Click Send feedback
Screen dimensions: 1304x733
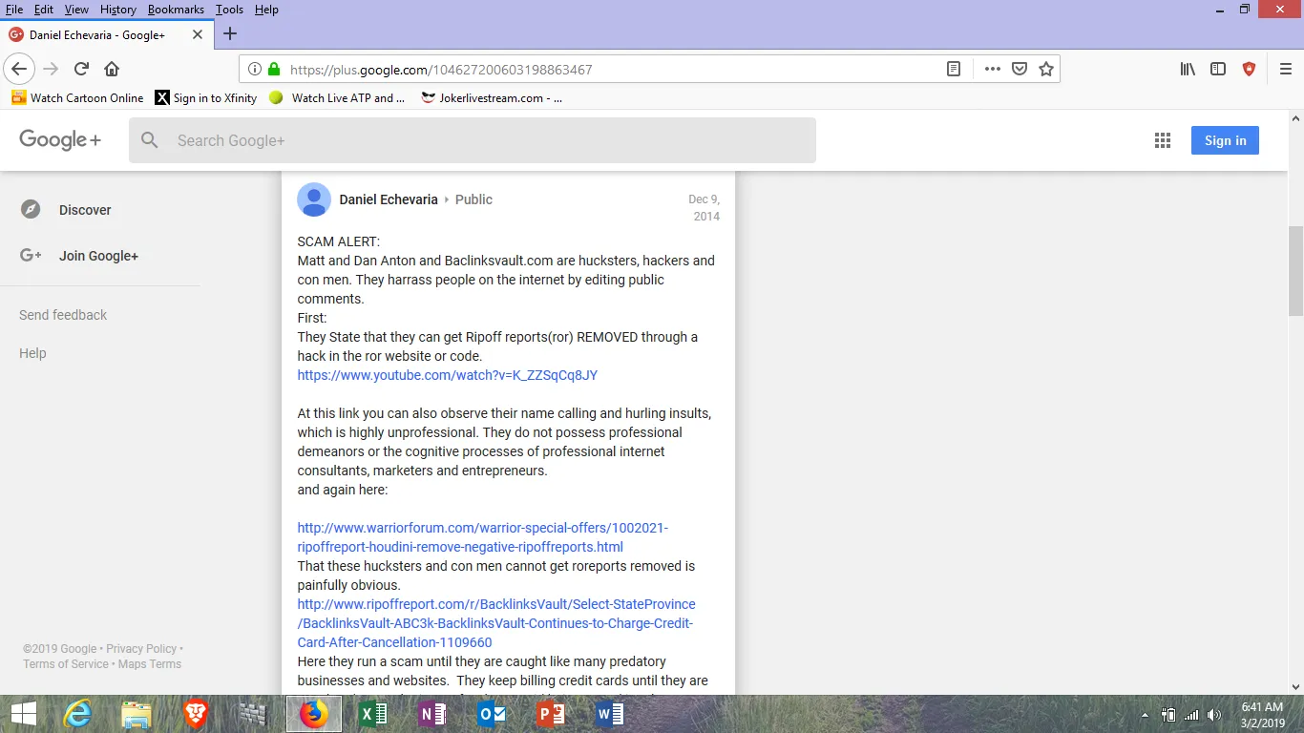tap(63, 315)
